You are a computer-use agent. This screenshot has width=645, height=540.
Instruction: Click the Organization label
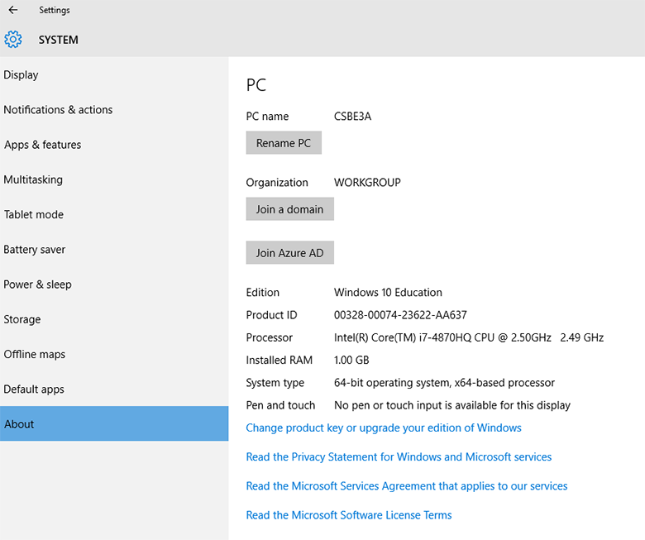pyautogui.click(x=277, y=183)
